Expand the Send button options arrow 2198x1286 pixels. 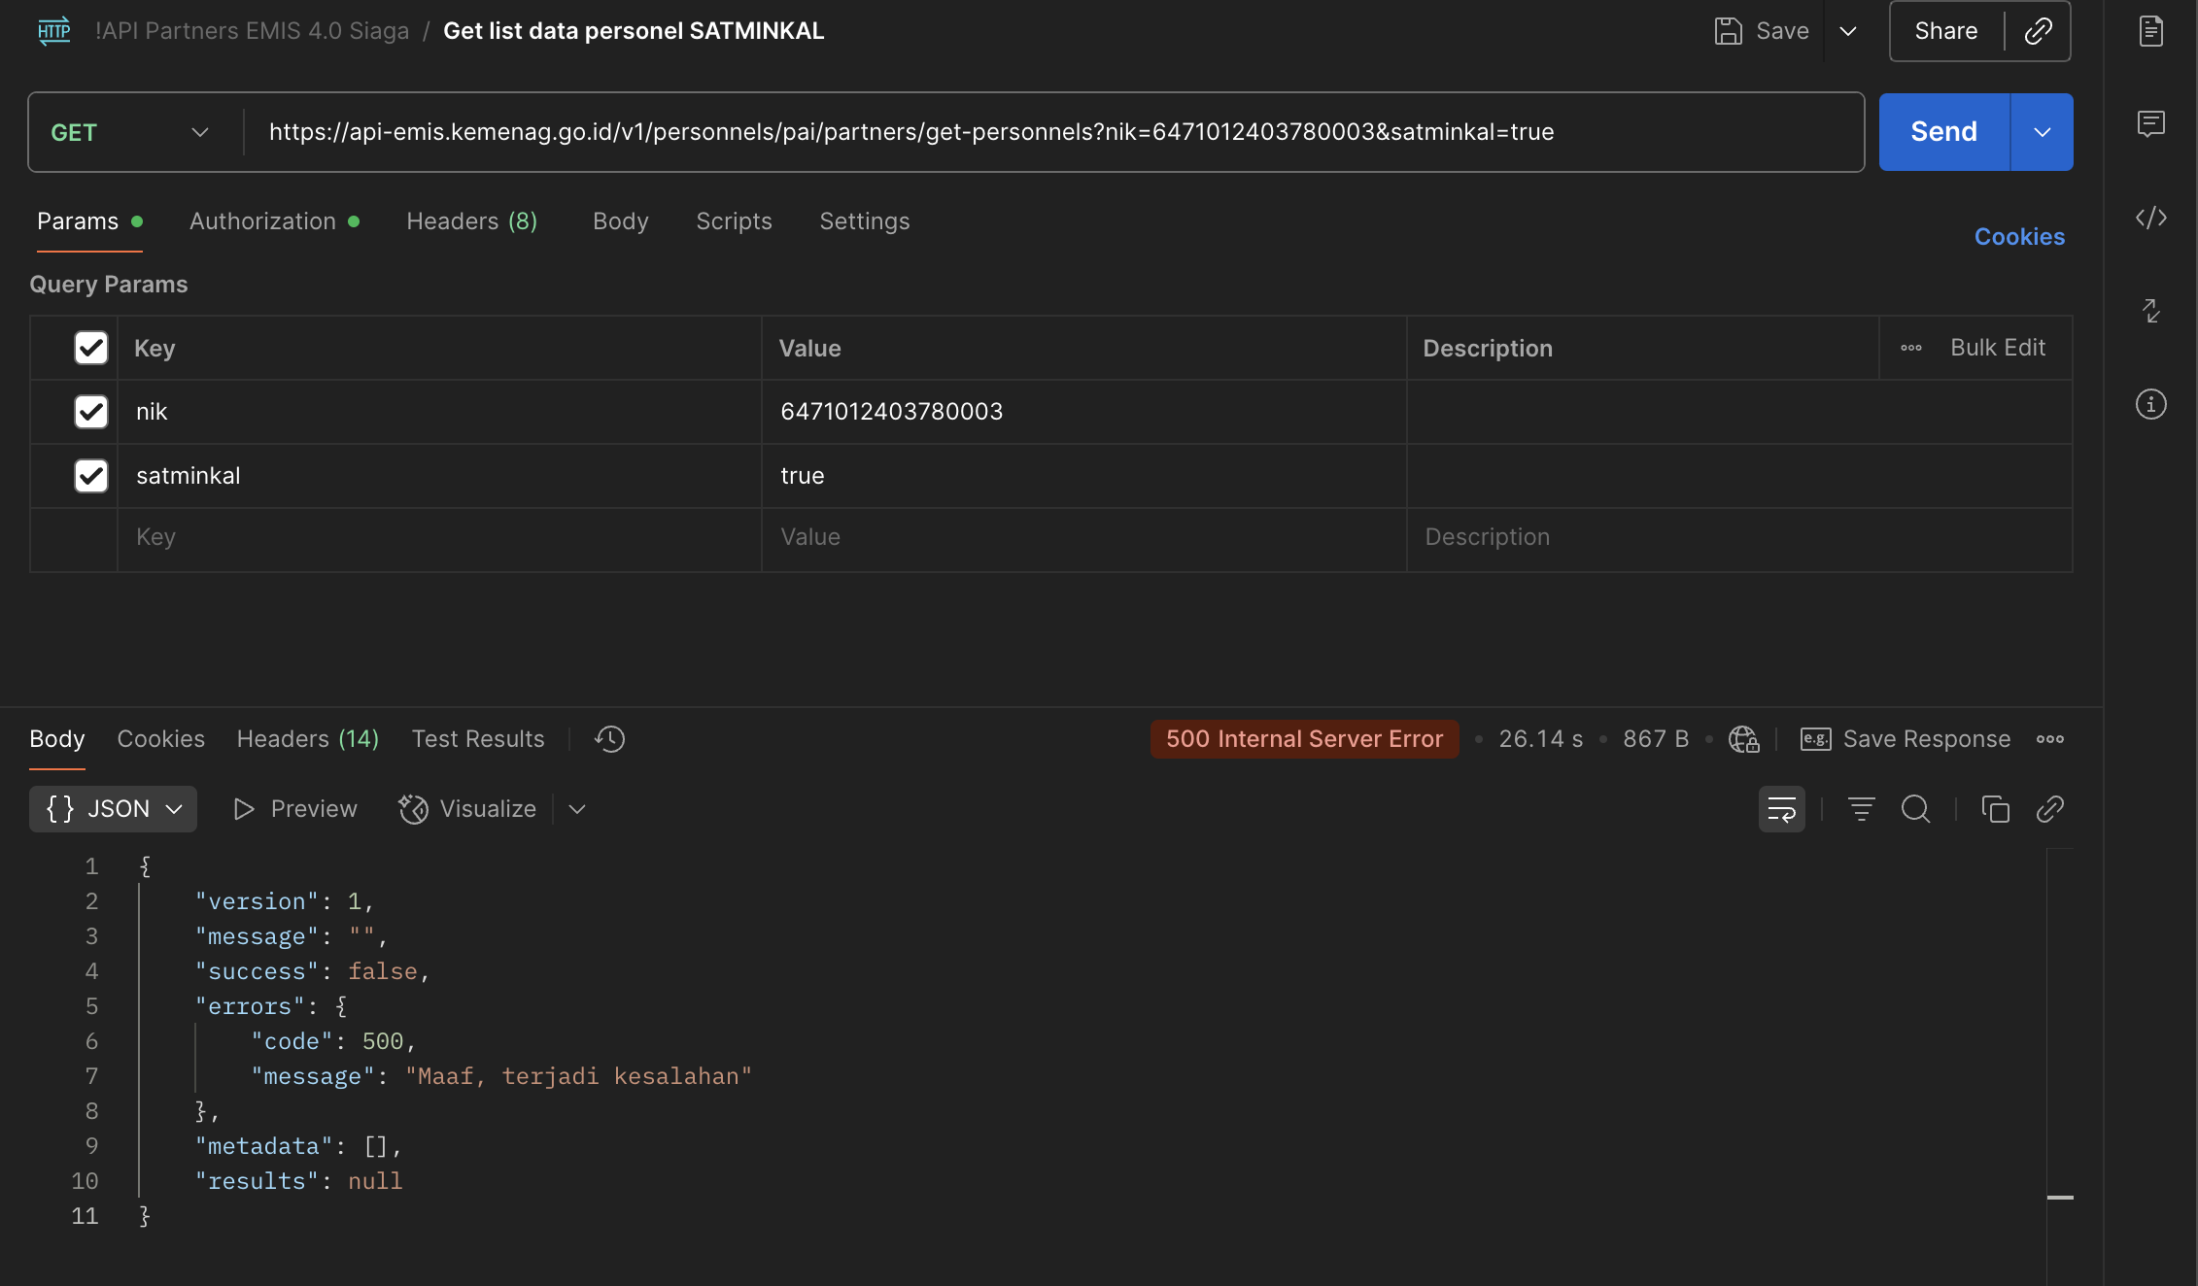click(x=2042, y=132)
